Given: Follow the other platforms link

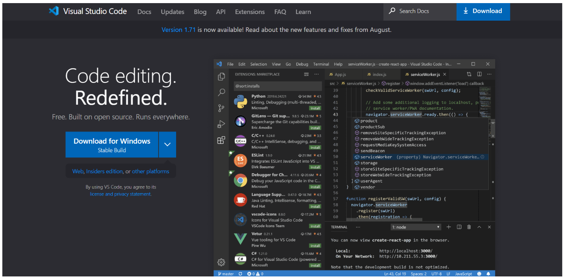Looking at the screenshot, I should [x=150, y=171].
